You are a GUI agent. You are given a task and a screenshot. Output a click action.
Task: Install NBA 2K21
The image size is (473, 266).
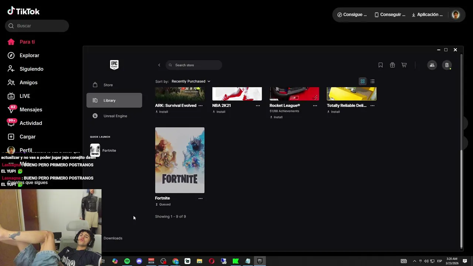pyautogui.click(x=219, y=112)
